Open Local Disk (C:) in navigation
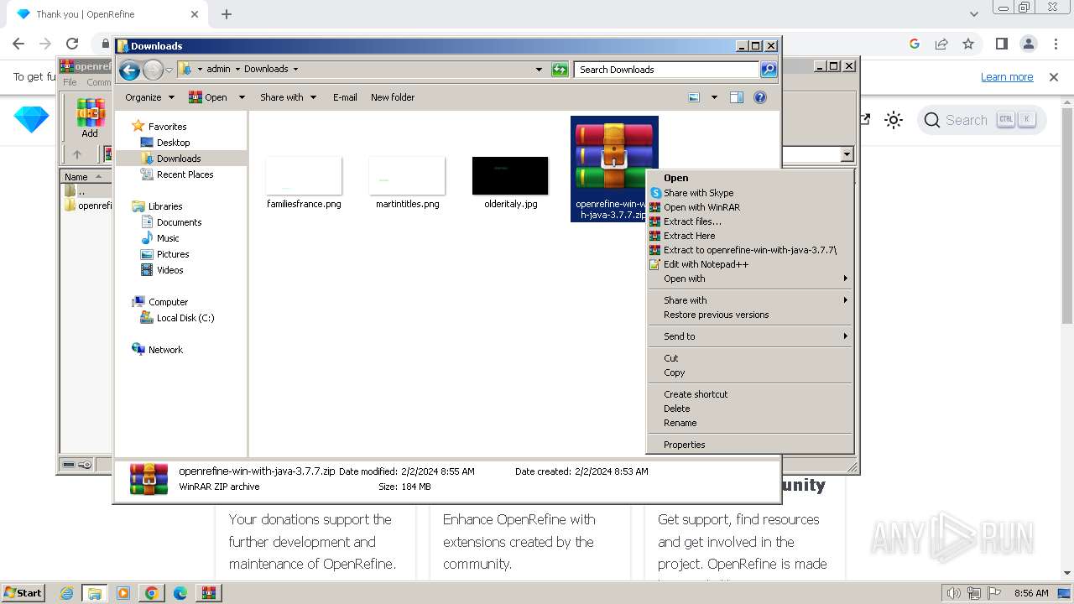 click(185, 318)
